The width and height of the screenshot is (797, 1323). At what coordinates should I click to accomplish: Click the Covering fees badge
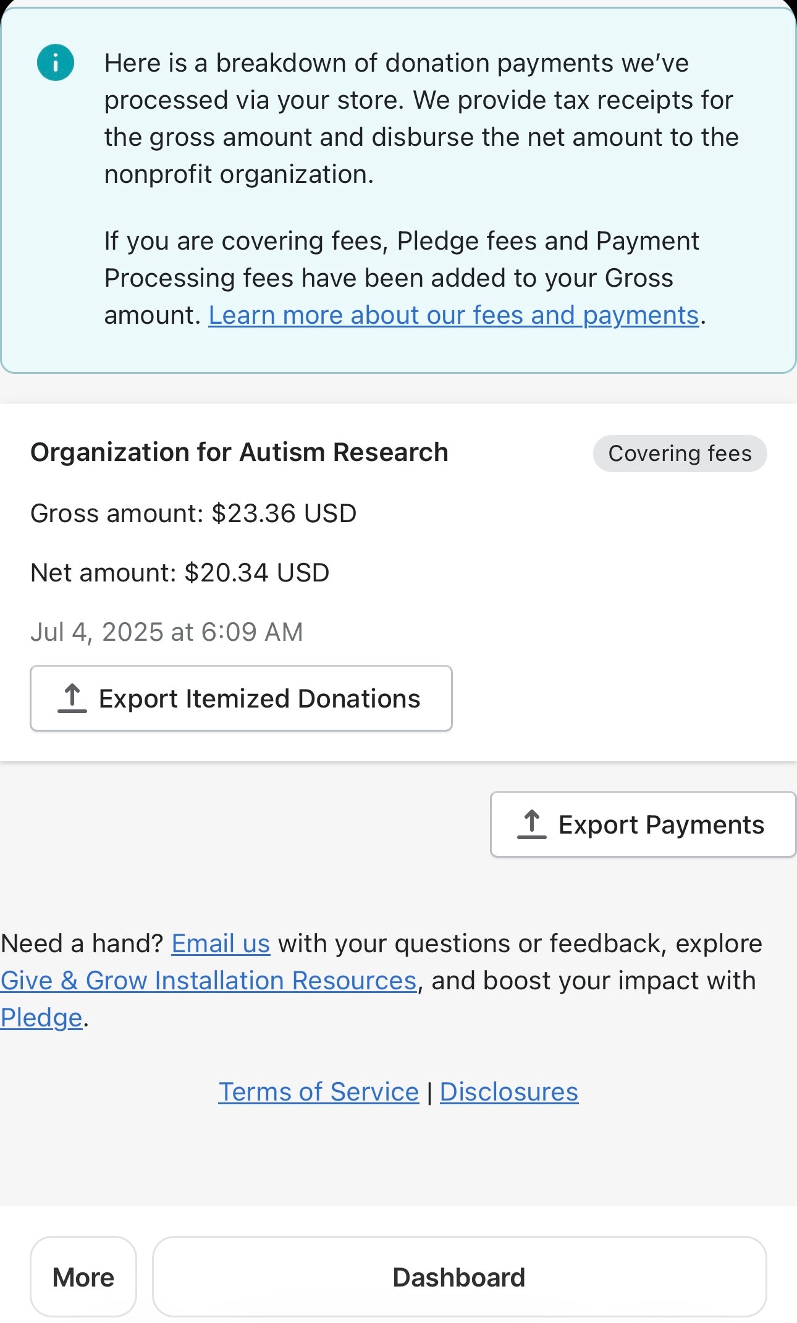pyautogui.click(x=680, y=454)
